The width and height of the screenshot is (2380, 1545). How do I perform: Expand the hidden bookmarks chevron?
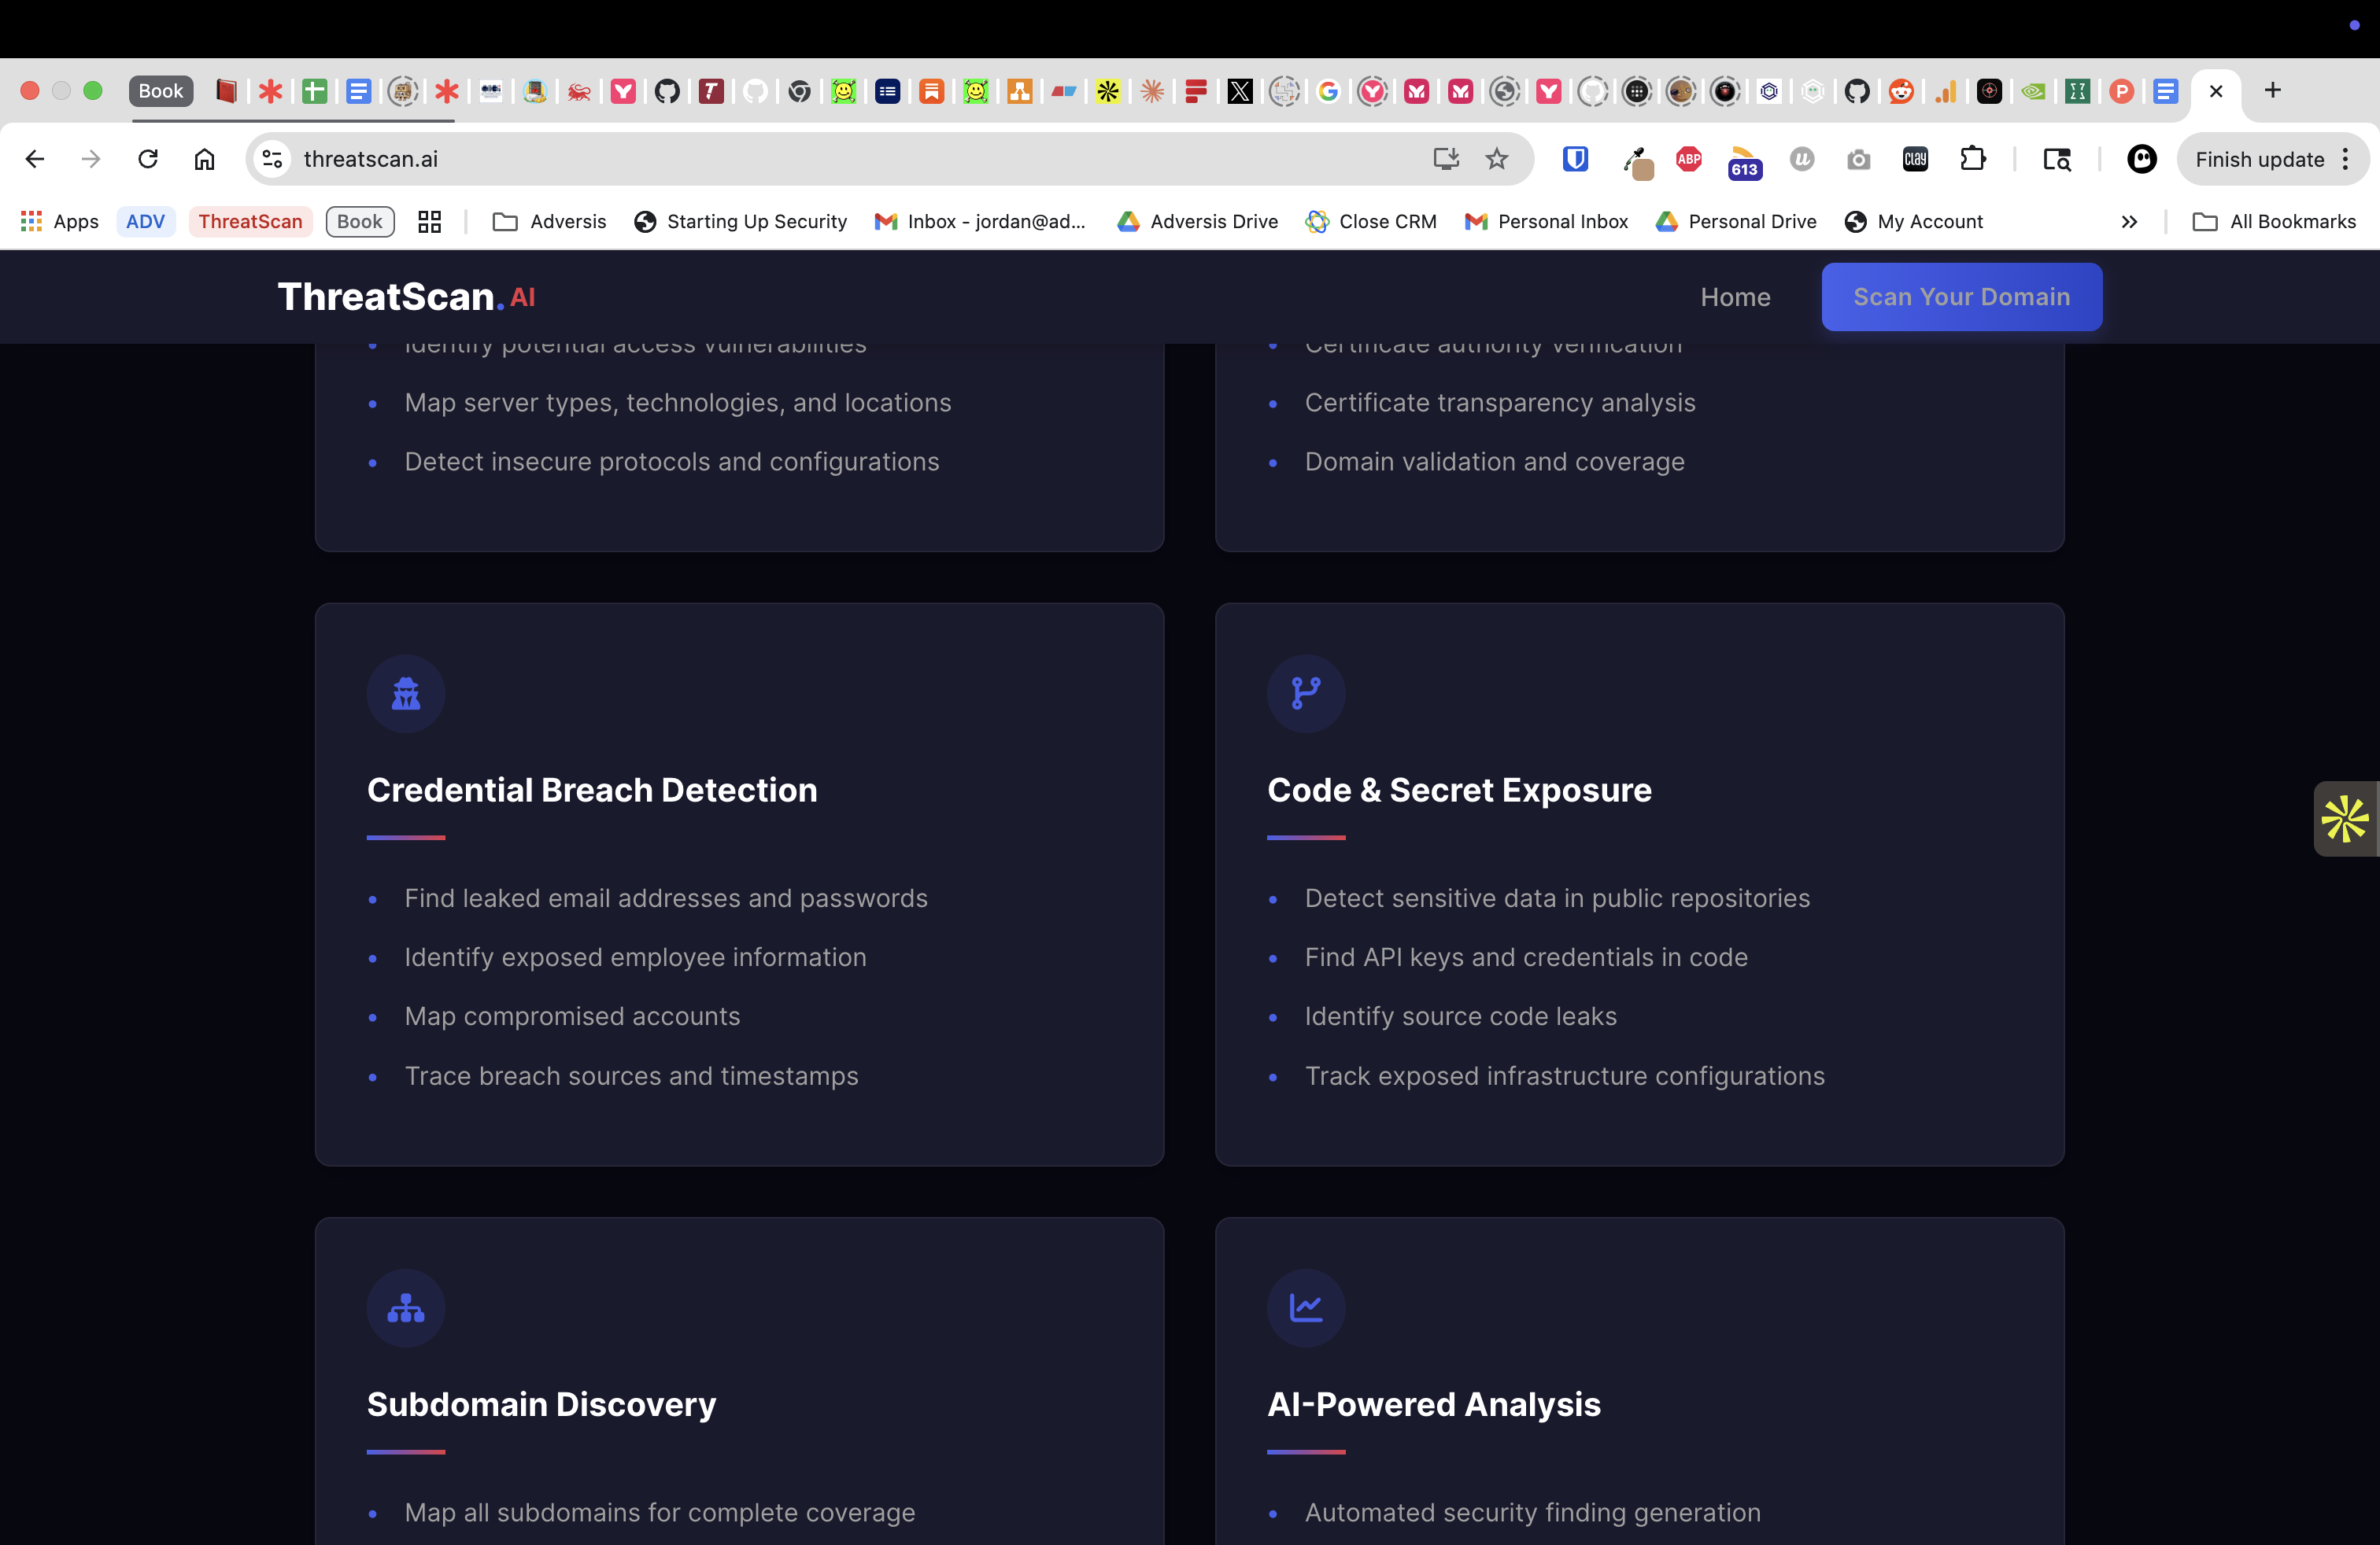(2129, 221)
